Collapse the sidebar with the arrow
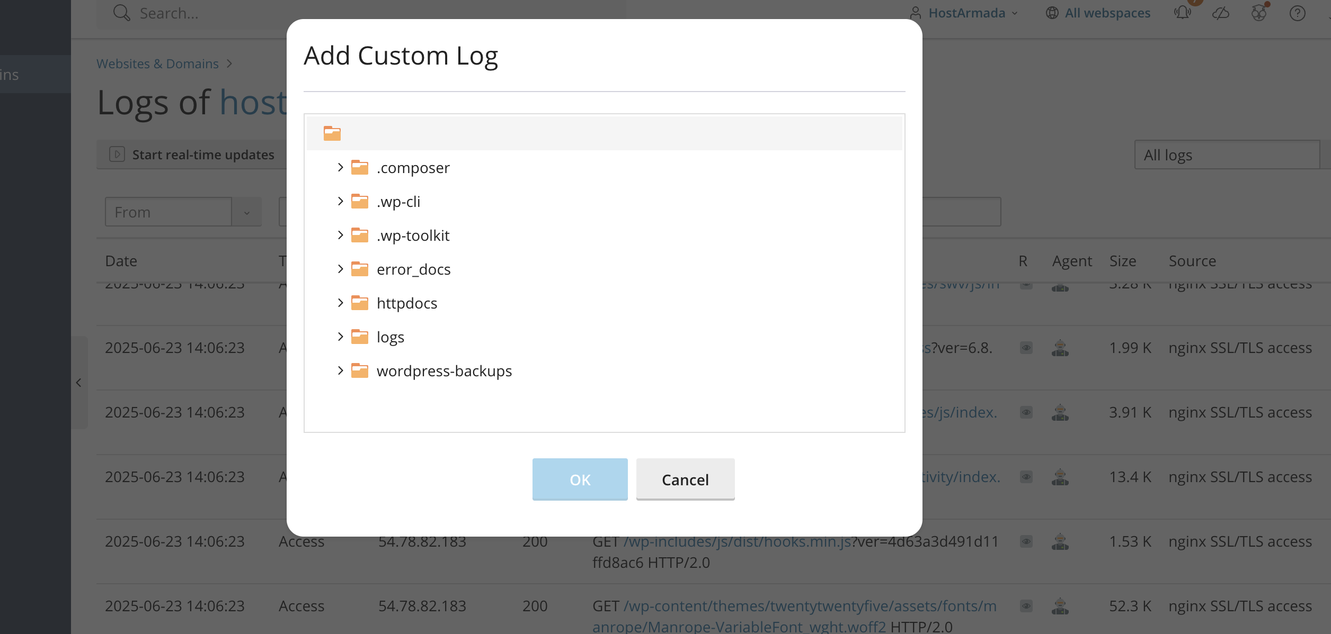The image size is (1331, 634). click(79, 383)
